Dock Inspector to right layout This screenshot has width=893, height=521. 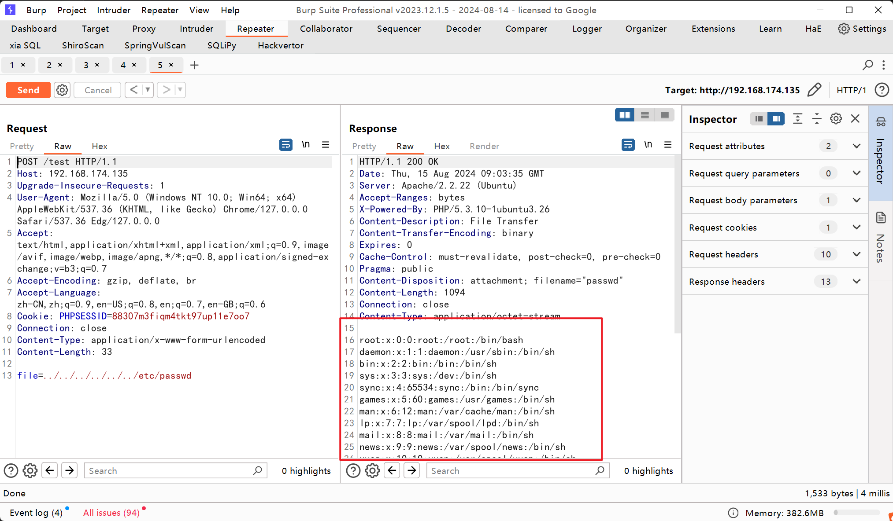coord(776,119)
